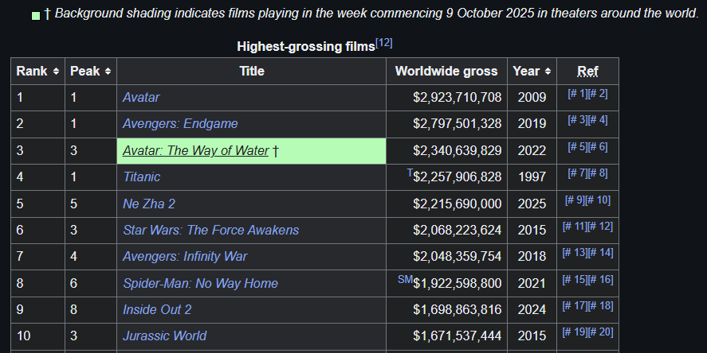
Task: Open Spider-Man: No Way Home link
Action: 200,284
